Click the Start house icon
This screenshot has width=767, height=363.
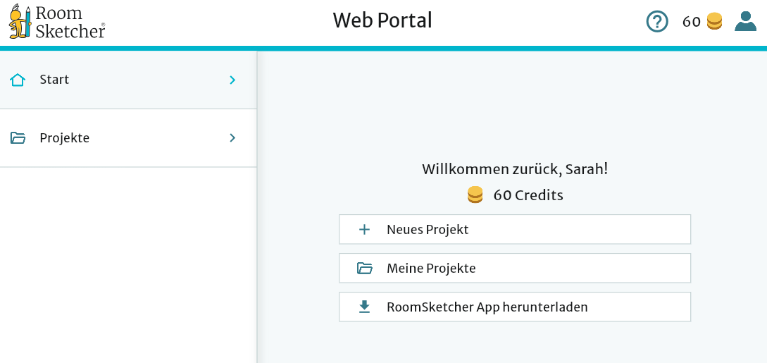click(18, 80)
